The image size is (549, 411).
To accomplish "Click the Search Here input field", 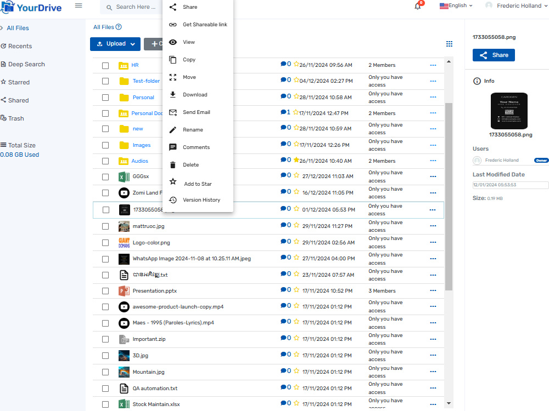I will tap(137, 7).
